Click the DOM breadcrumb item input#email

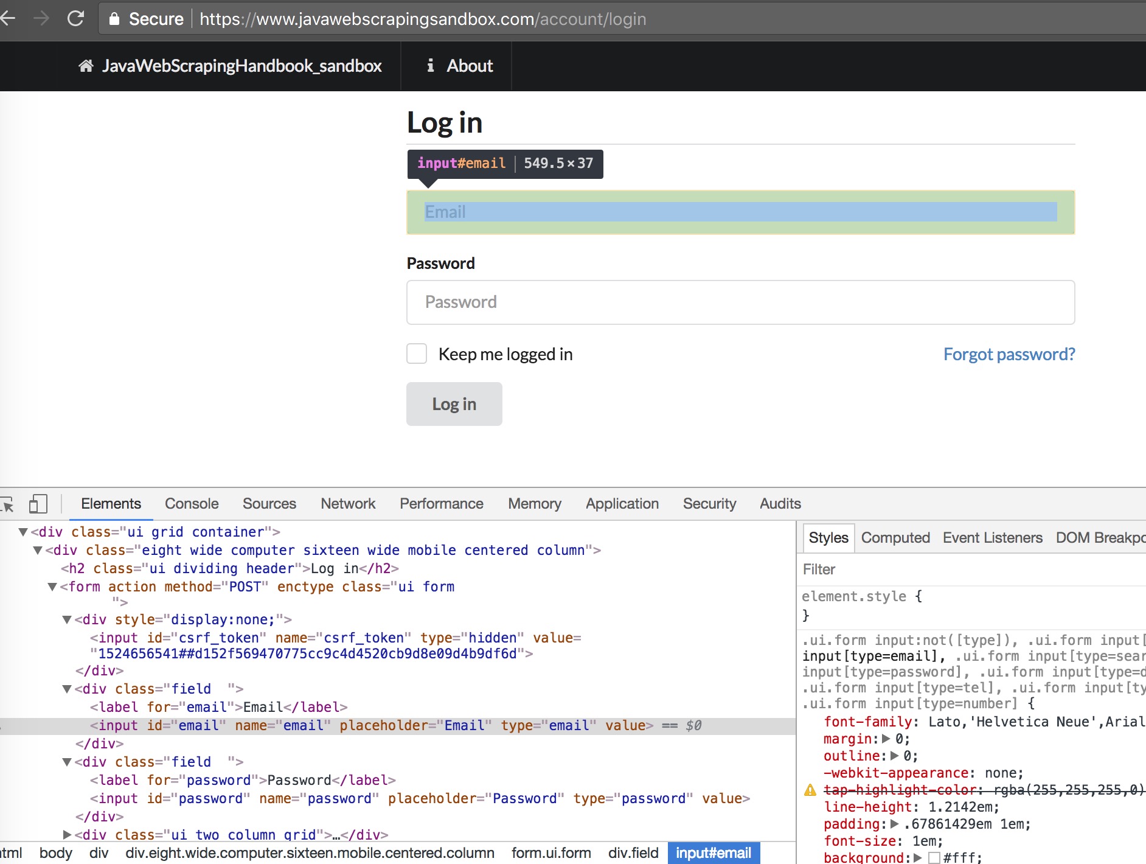(x=713, y=852)
